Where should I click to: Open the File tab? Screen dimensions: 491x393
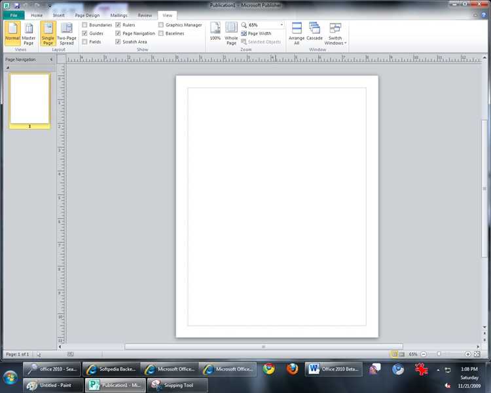pos(14,15)
